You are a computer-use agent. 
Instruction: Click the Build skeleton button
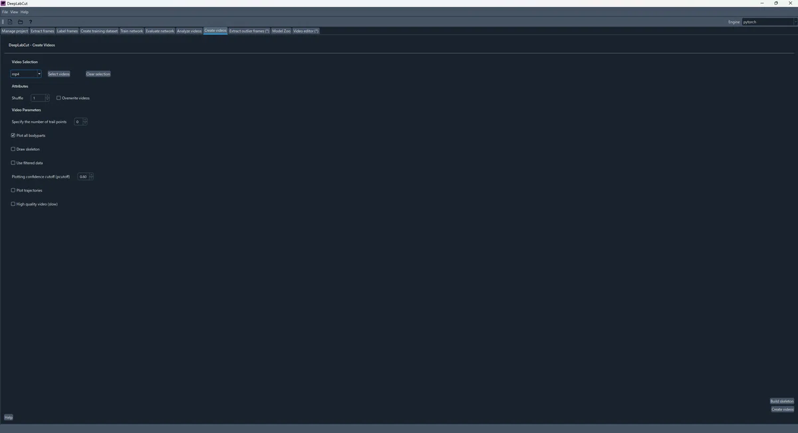pos(782,401)
